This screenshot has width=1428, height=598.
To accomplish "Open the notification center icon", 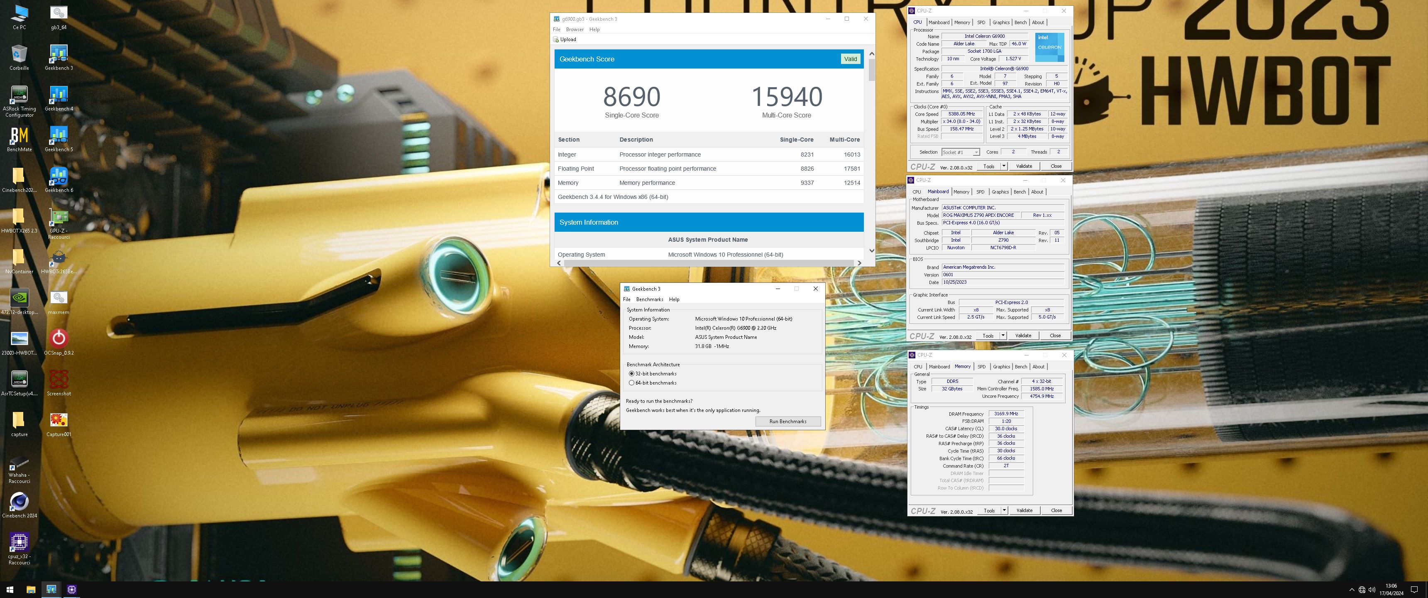I will click(1413, 590).
